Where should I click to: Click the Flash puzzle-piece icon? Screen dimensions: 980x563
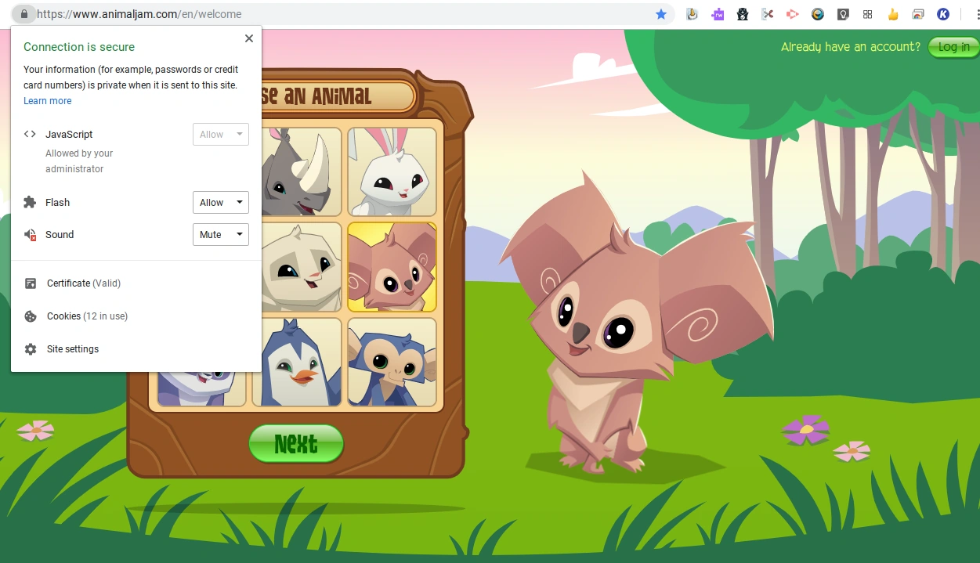[x=30, y=202]
